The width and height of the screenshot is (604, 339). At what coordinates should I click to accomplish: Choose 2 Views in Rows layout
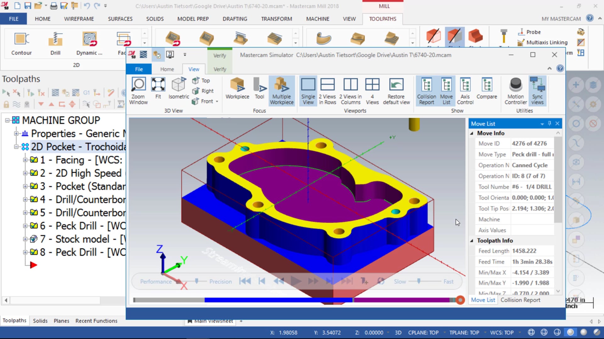327,91
